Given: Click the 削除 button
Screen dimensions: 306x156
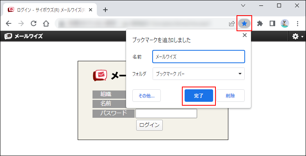Looking at the screenshot, I should [230, 96].
